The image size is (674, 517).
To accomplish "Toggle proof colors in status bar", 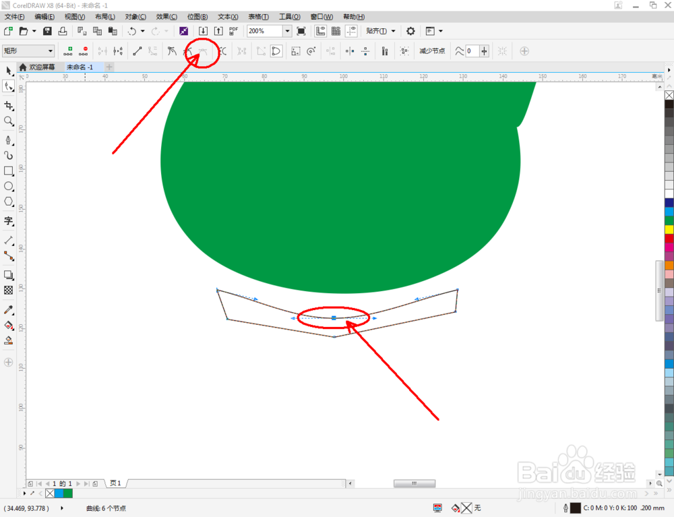I will 437,508.
